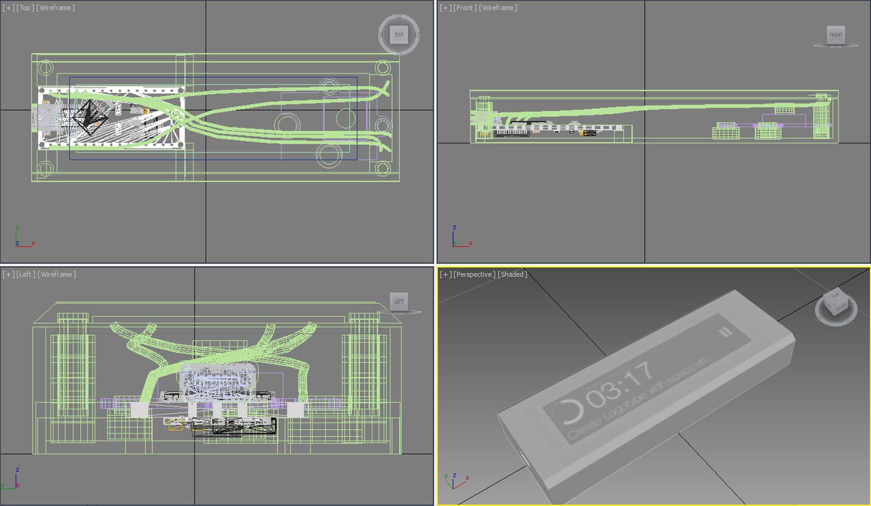The height and width of the screenshot is (506, 871).
Task: Open the [+] menu in Perspective viewport
Action: tap(445, 274)
